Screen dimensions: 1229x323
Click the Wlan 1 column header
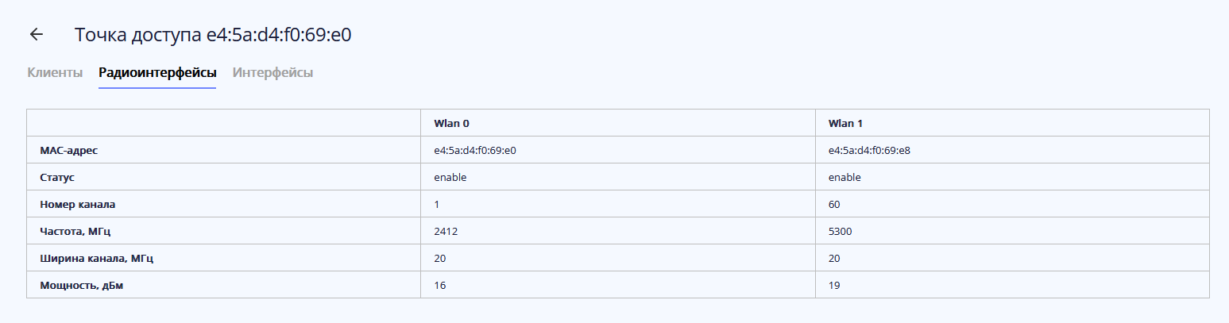coord(844,123)
